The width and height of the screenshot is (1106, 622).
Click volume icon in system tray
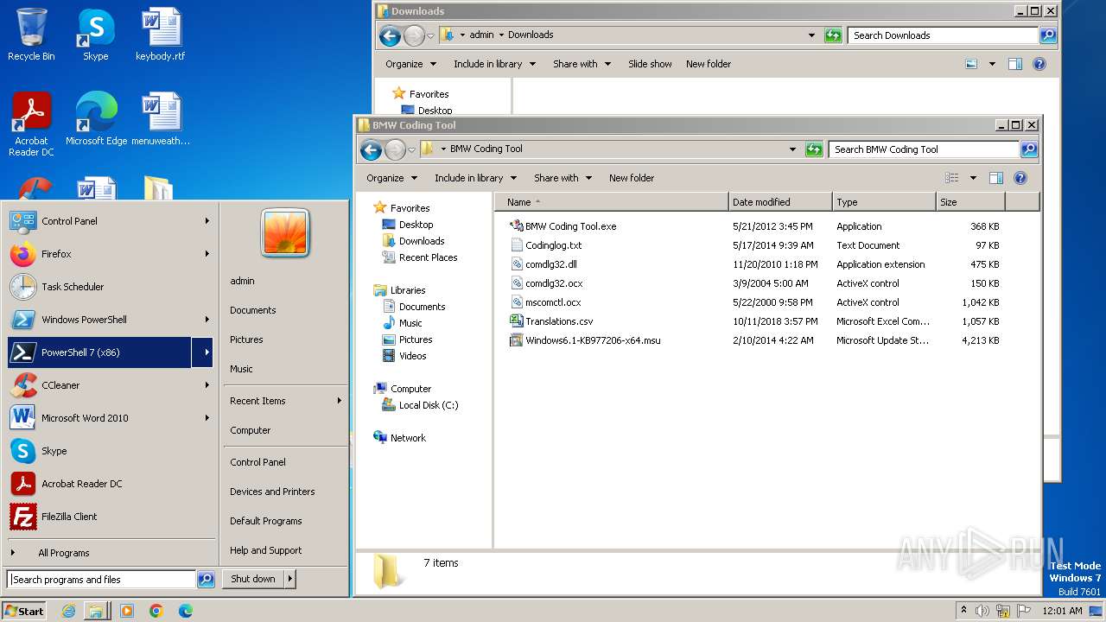coord(982,611)
